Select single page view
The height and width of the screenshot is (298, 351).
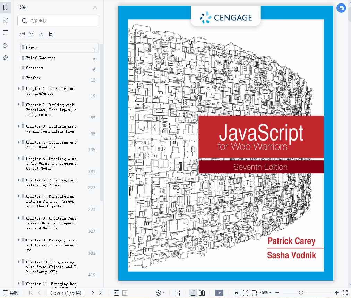coord(193,293)
